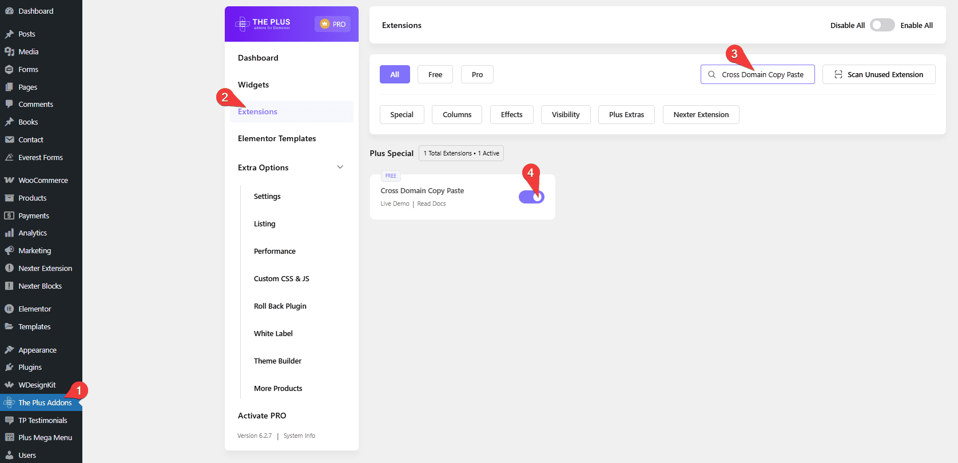Click the Analytics bar chart icon

tap(9, 233)
